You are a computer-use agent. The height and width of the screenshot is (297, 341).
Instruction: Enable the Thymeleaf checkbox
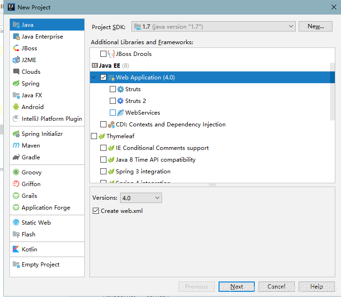pos(94,136)
